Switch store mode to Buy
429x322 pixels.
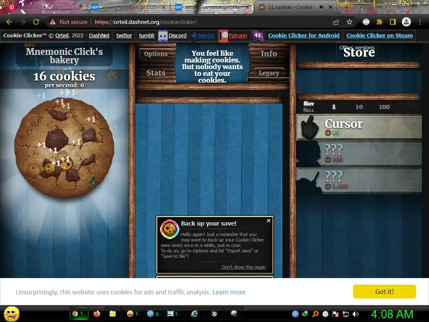[x=309, y=104]
